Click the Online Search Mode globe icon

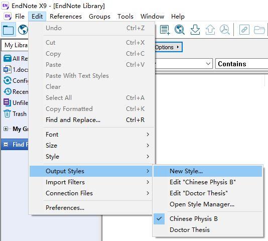pos(23,30)
